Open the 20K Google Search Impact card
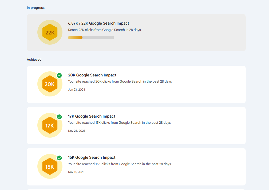This screenshot has width=269, height=190. pos(136,84)
